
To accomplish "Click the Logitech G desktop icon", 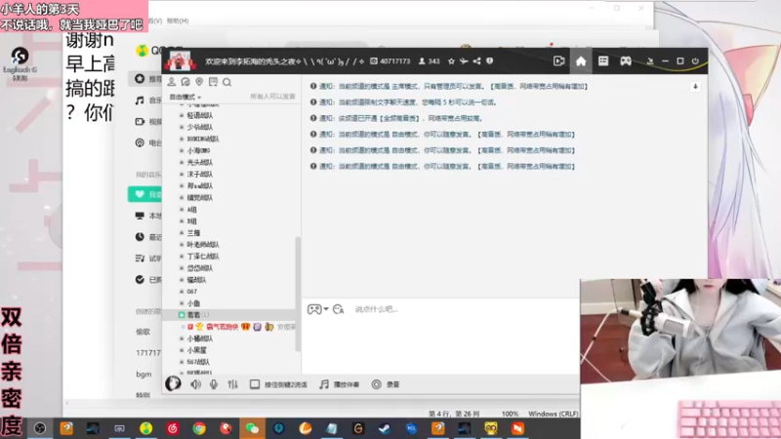I will tap(20, 63).
